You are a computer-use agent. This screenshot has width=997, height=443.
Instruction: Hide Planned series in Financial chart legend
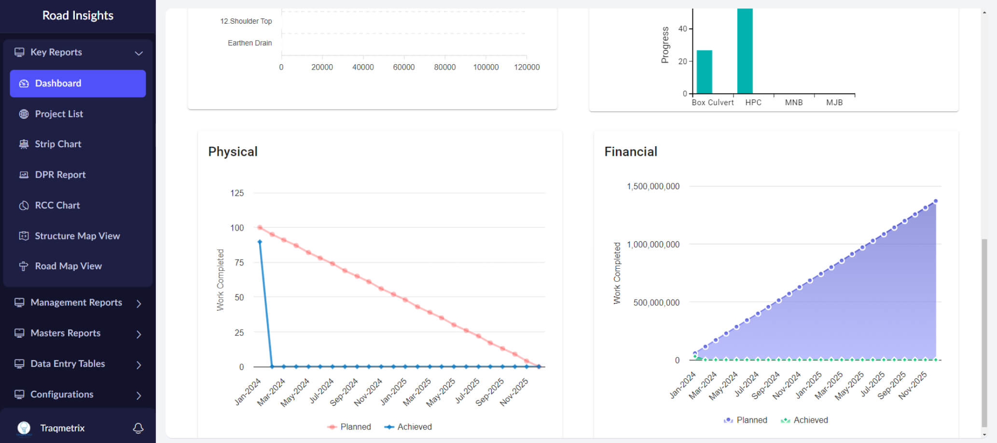pos(746,420)
